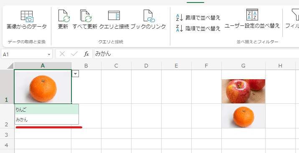Click the select-all corner triangle
The height and width of the screenshot is (153, 299).
[x=10, y=66]
